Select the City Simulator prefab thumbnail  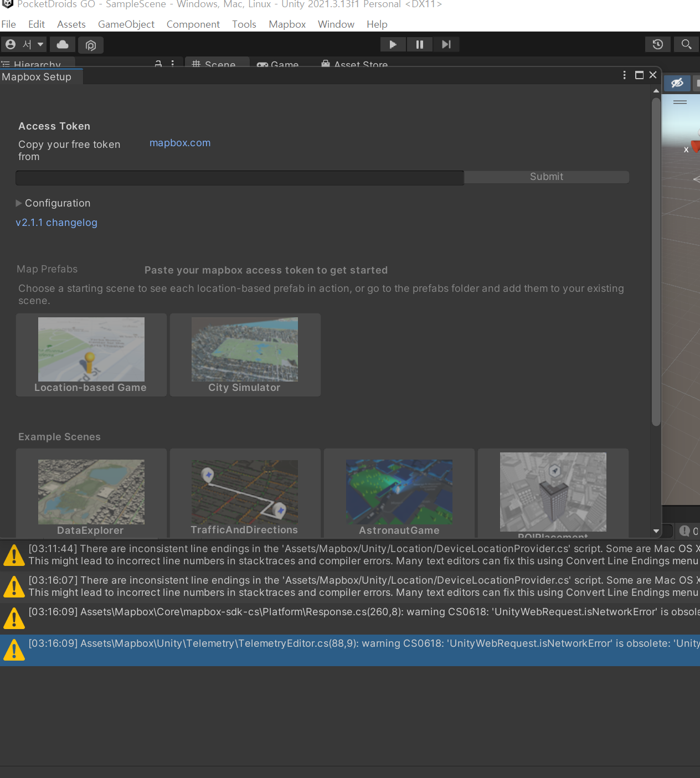pos(245,355)
